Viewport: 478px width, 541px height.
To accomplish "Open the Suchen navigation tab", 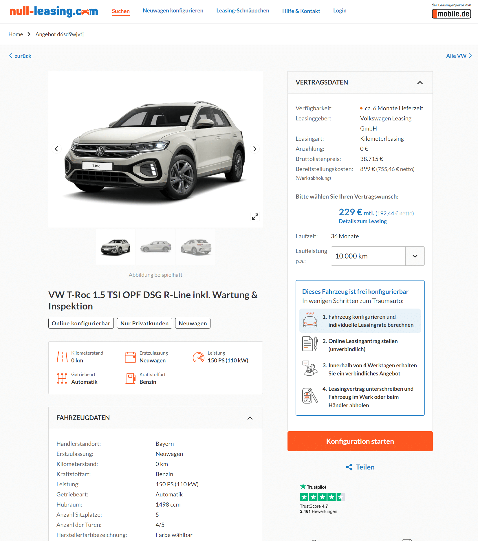I will pos(121,11).
